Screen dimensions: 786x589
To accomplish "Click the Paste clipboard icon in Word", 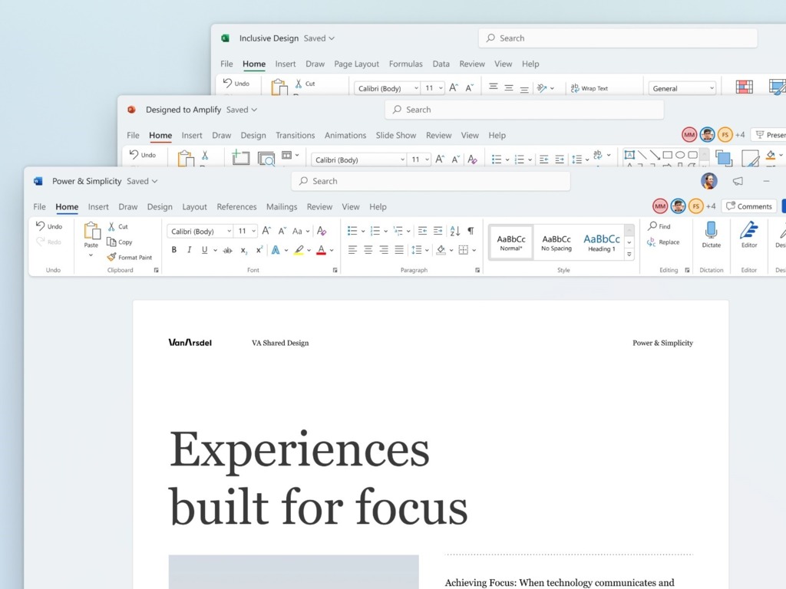I will 92,231.
